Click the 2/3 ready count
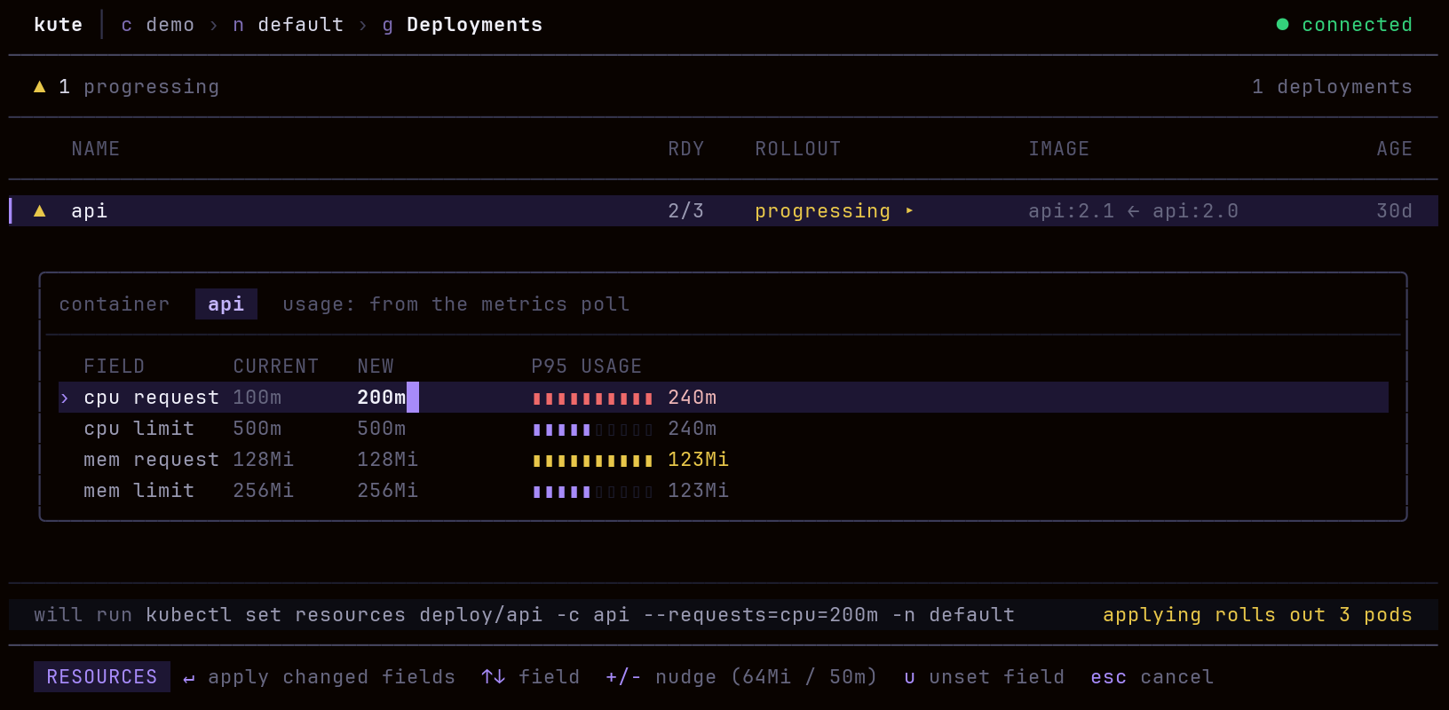The image size is (1449, 710). [x=685, y=211]
